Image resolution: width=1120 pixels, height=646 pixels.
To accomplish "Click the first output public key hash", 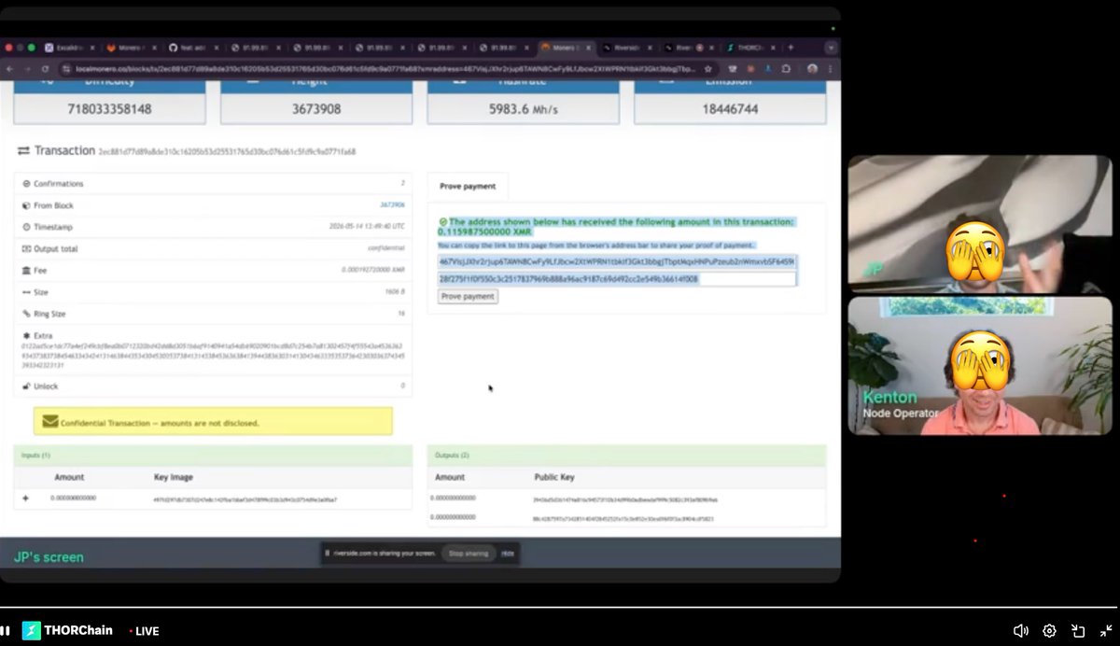I will [x=624, y=499].
